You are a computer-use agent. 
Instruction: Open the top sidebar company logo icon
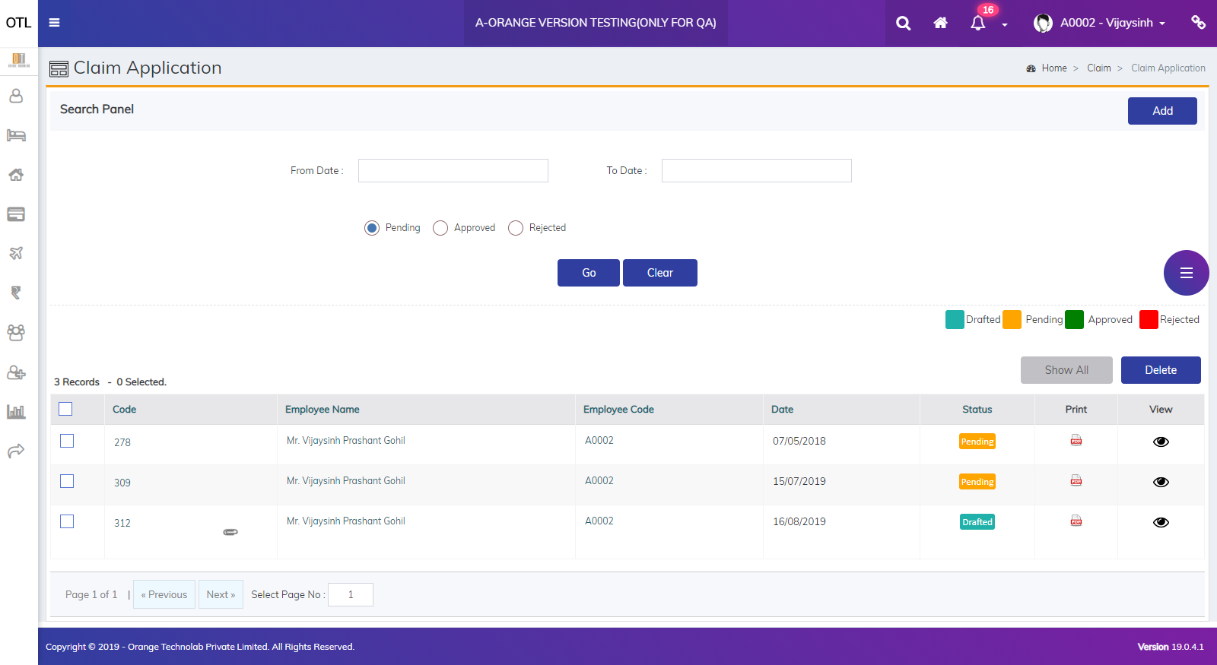click(18, 60)
